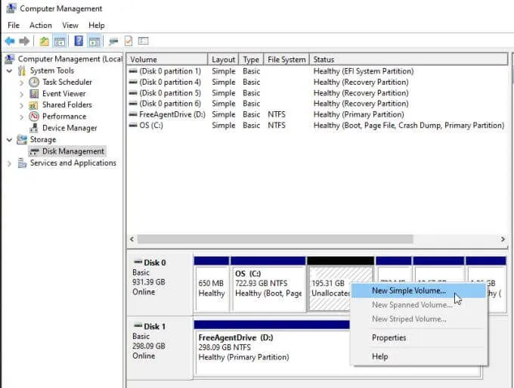
Task: Collapse the Storage tree node
Action: tap(10, 140)
